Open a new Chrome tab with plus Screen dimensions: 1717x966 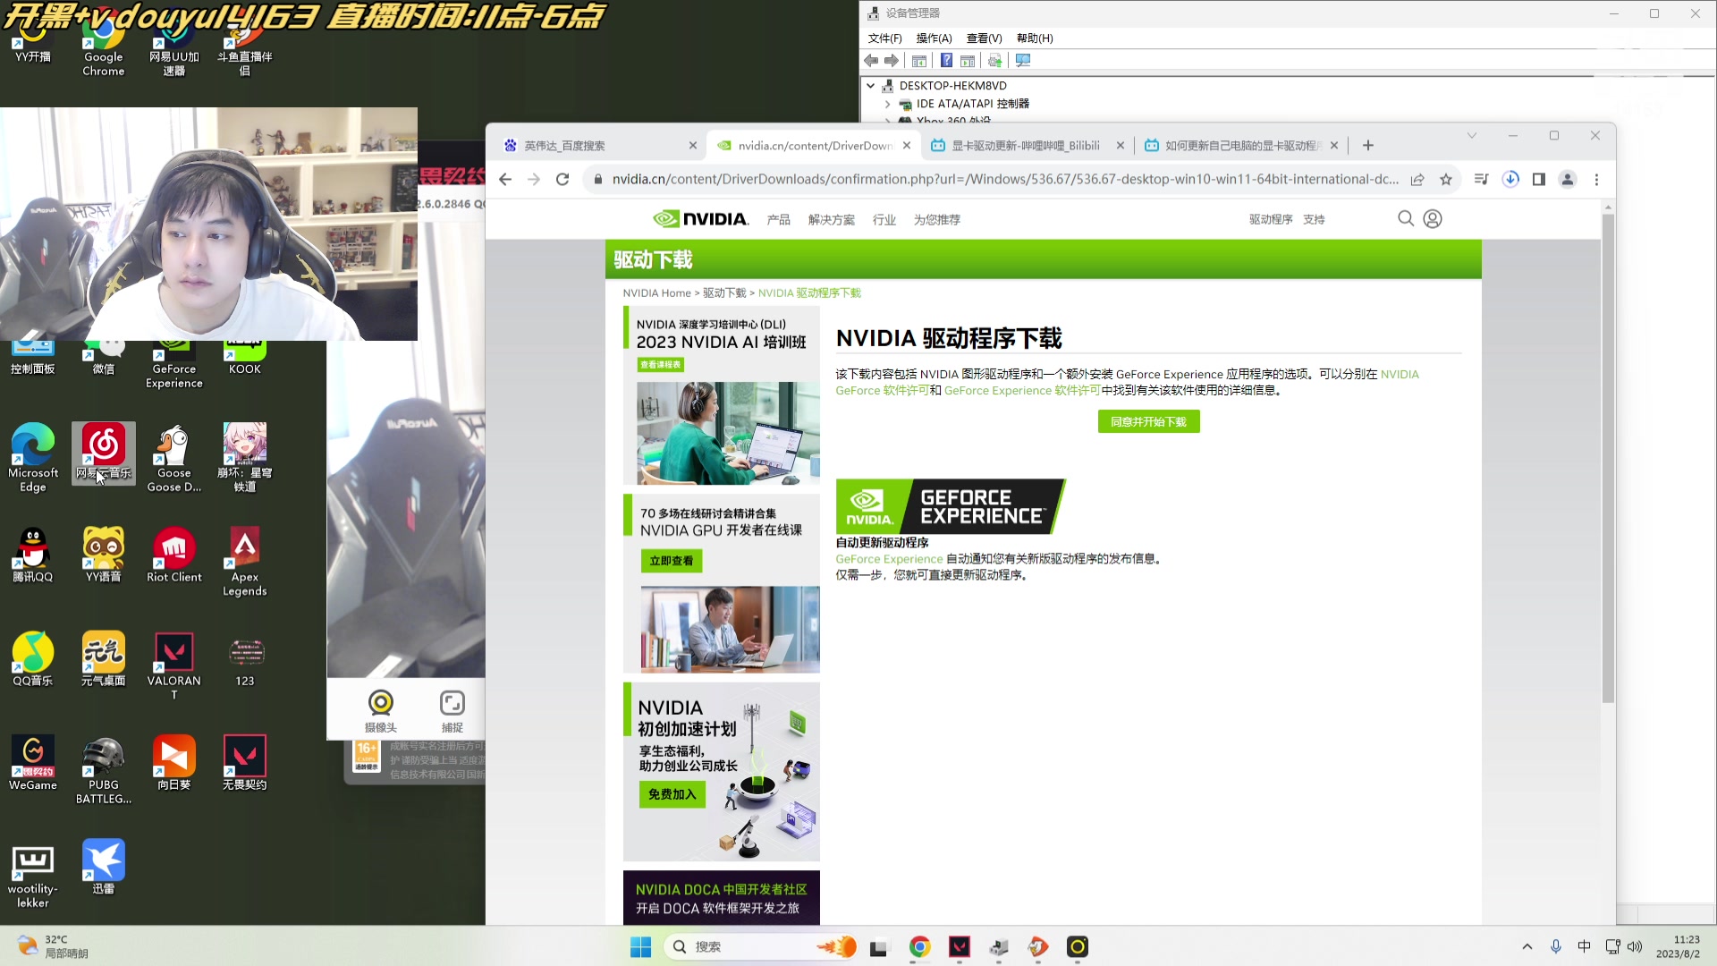pos(1367,146)
